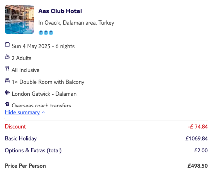Click the Options & Extras (total) row label
The width and height of the screenshot is (212, 175).
[x=33, y=150]
